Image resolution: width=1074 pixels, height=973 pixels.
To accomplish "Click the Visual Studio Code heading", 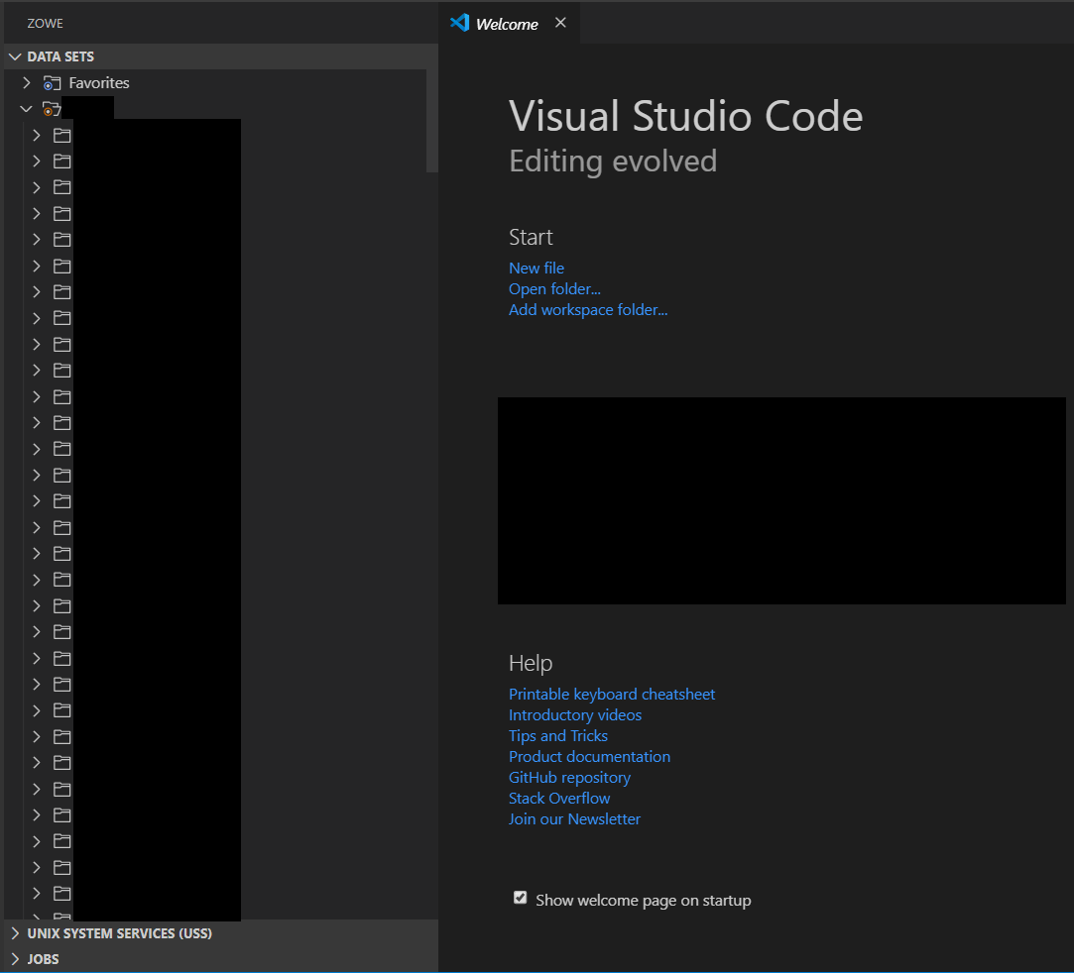I will click(x=685, y=116).
